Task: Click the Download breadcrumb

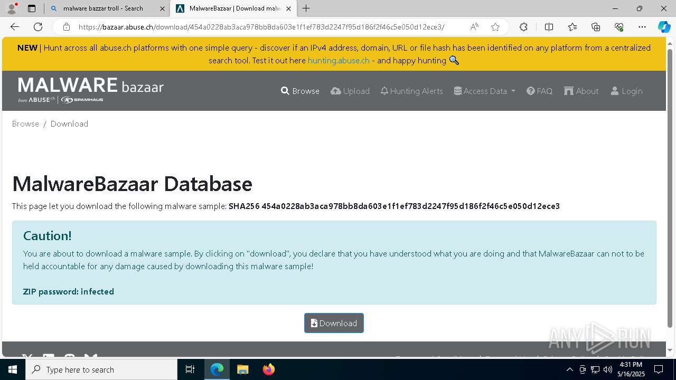Action: pyautogui.click(x=69, y=123)
